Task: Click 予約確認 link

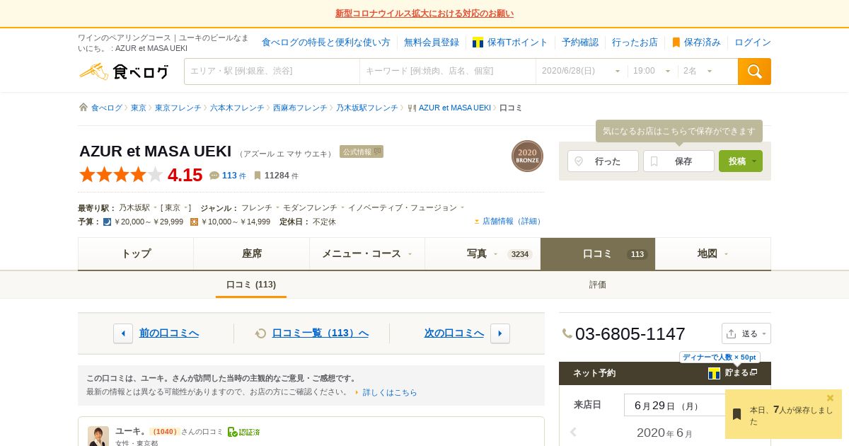Action: (x=580, y=42)
